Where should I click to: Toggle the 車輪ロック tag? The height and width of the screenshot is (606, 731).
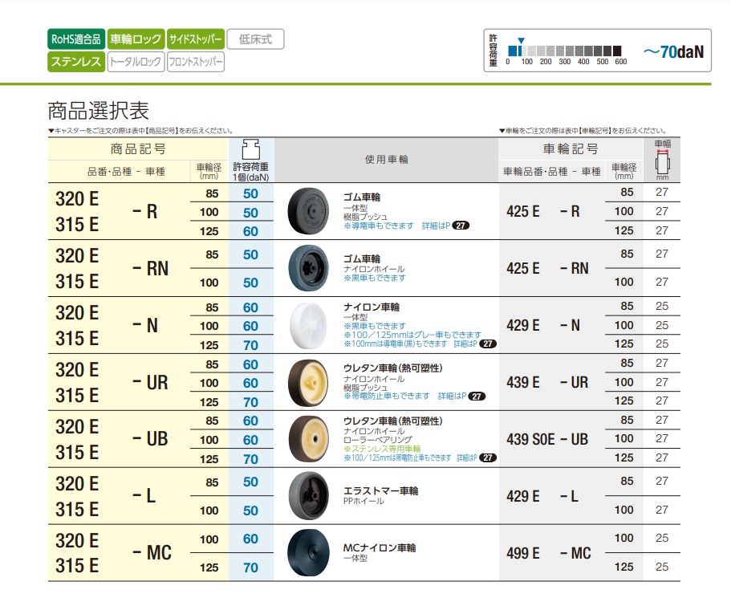(x=136, y=39)
